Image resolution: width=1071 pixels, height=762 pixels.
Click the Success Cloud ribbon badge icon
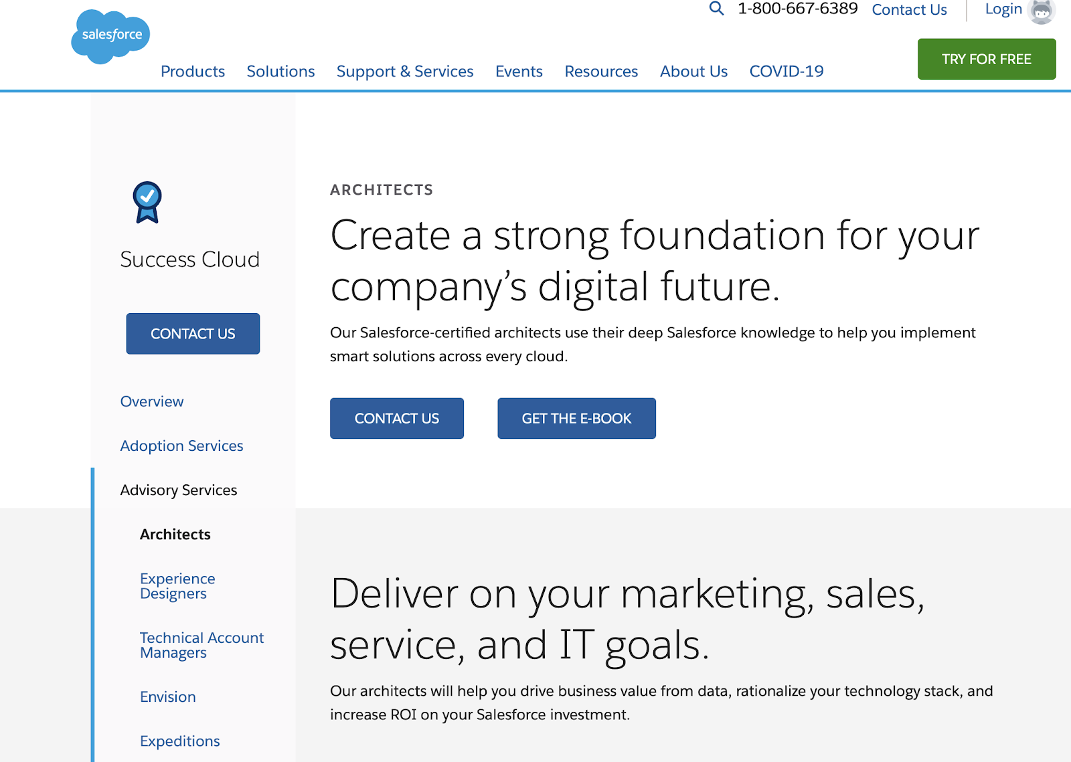[x=147, y=202]
